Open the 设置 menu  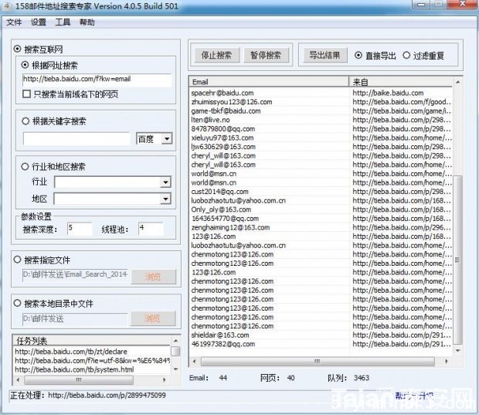click(x=38, y=22)
